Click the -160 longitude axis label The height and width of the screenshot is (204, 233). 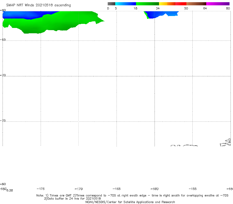click(155, 189)
